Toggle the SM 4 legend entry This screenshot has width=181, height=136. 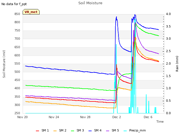[95, 130]
